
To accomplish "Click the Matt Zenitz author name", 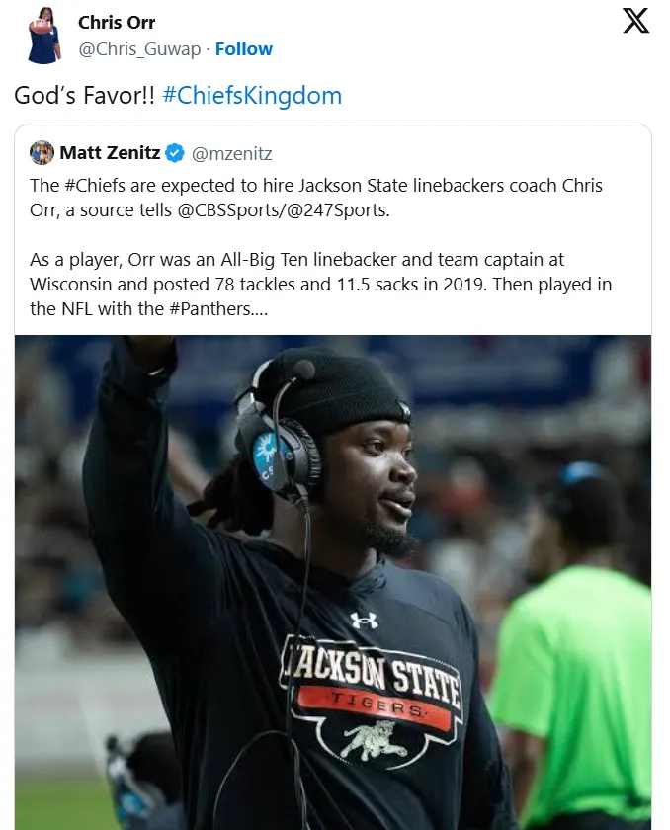I will pyautogui.click(x=110, y=153).
